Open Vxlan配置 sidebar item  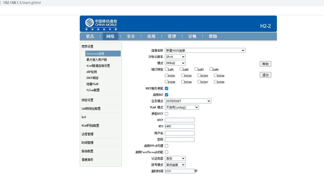point(93,90)
